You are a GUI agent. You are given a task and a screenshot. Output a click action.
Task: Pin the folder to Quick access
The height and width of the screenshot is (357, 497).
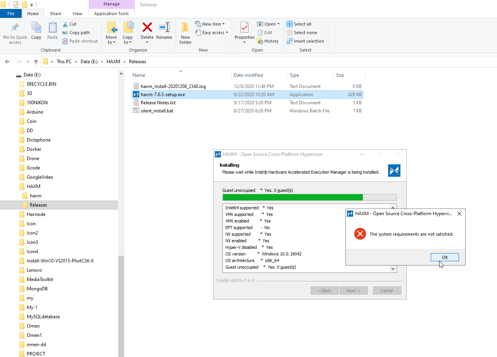[x=15, y=33]
